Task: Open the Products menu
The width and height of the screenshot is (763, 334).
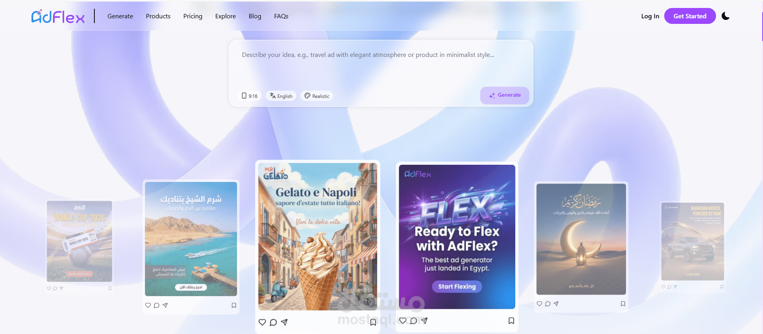Action: click(x=158, y=16)
